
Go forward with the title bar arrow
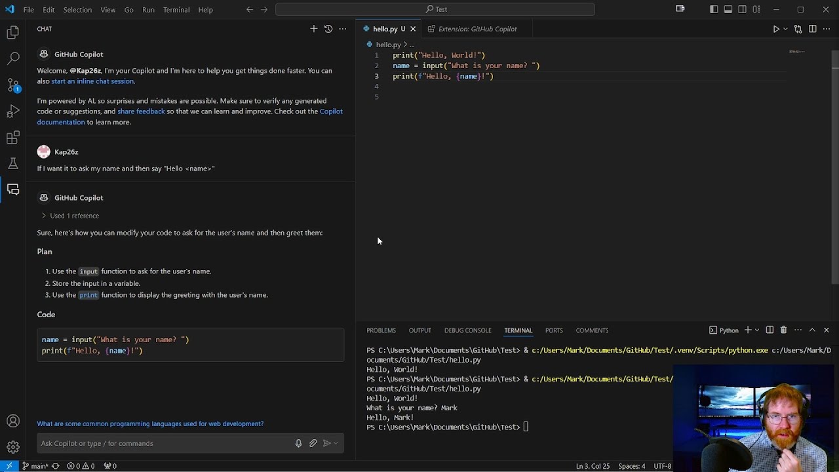tap(264, 9)
